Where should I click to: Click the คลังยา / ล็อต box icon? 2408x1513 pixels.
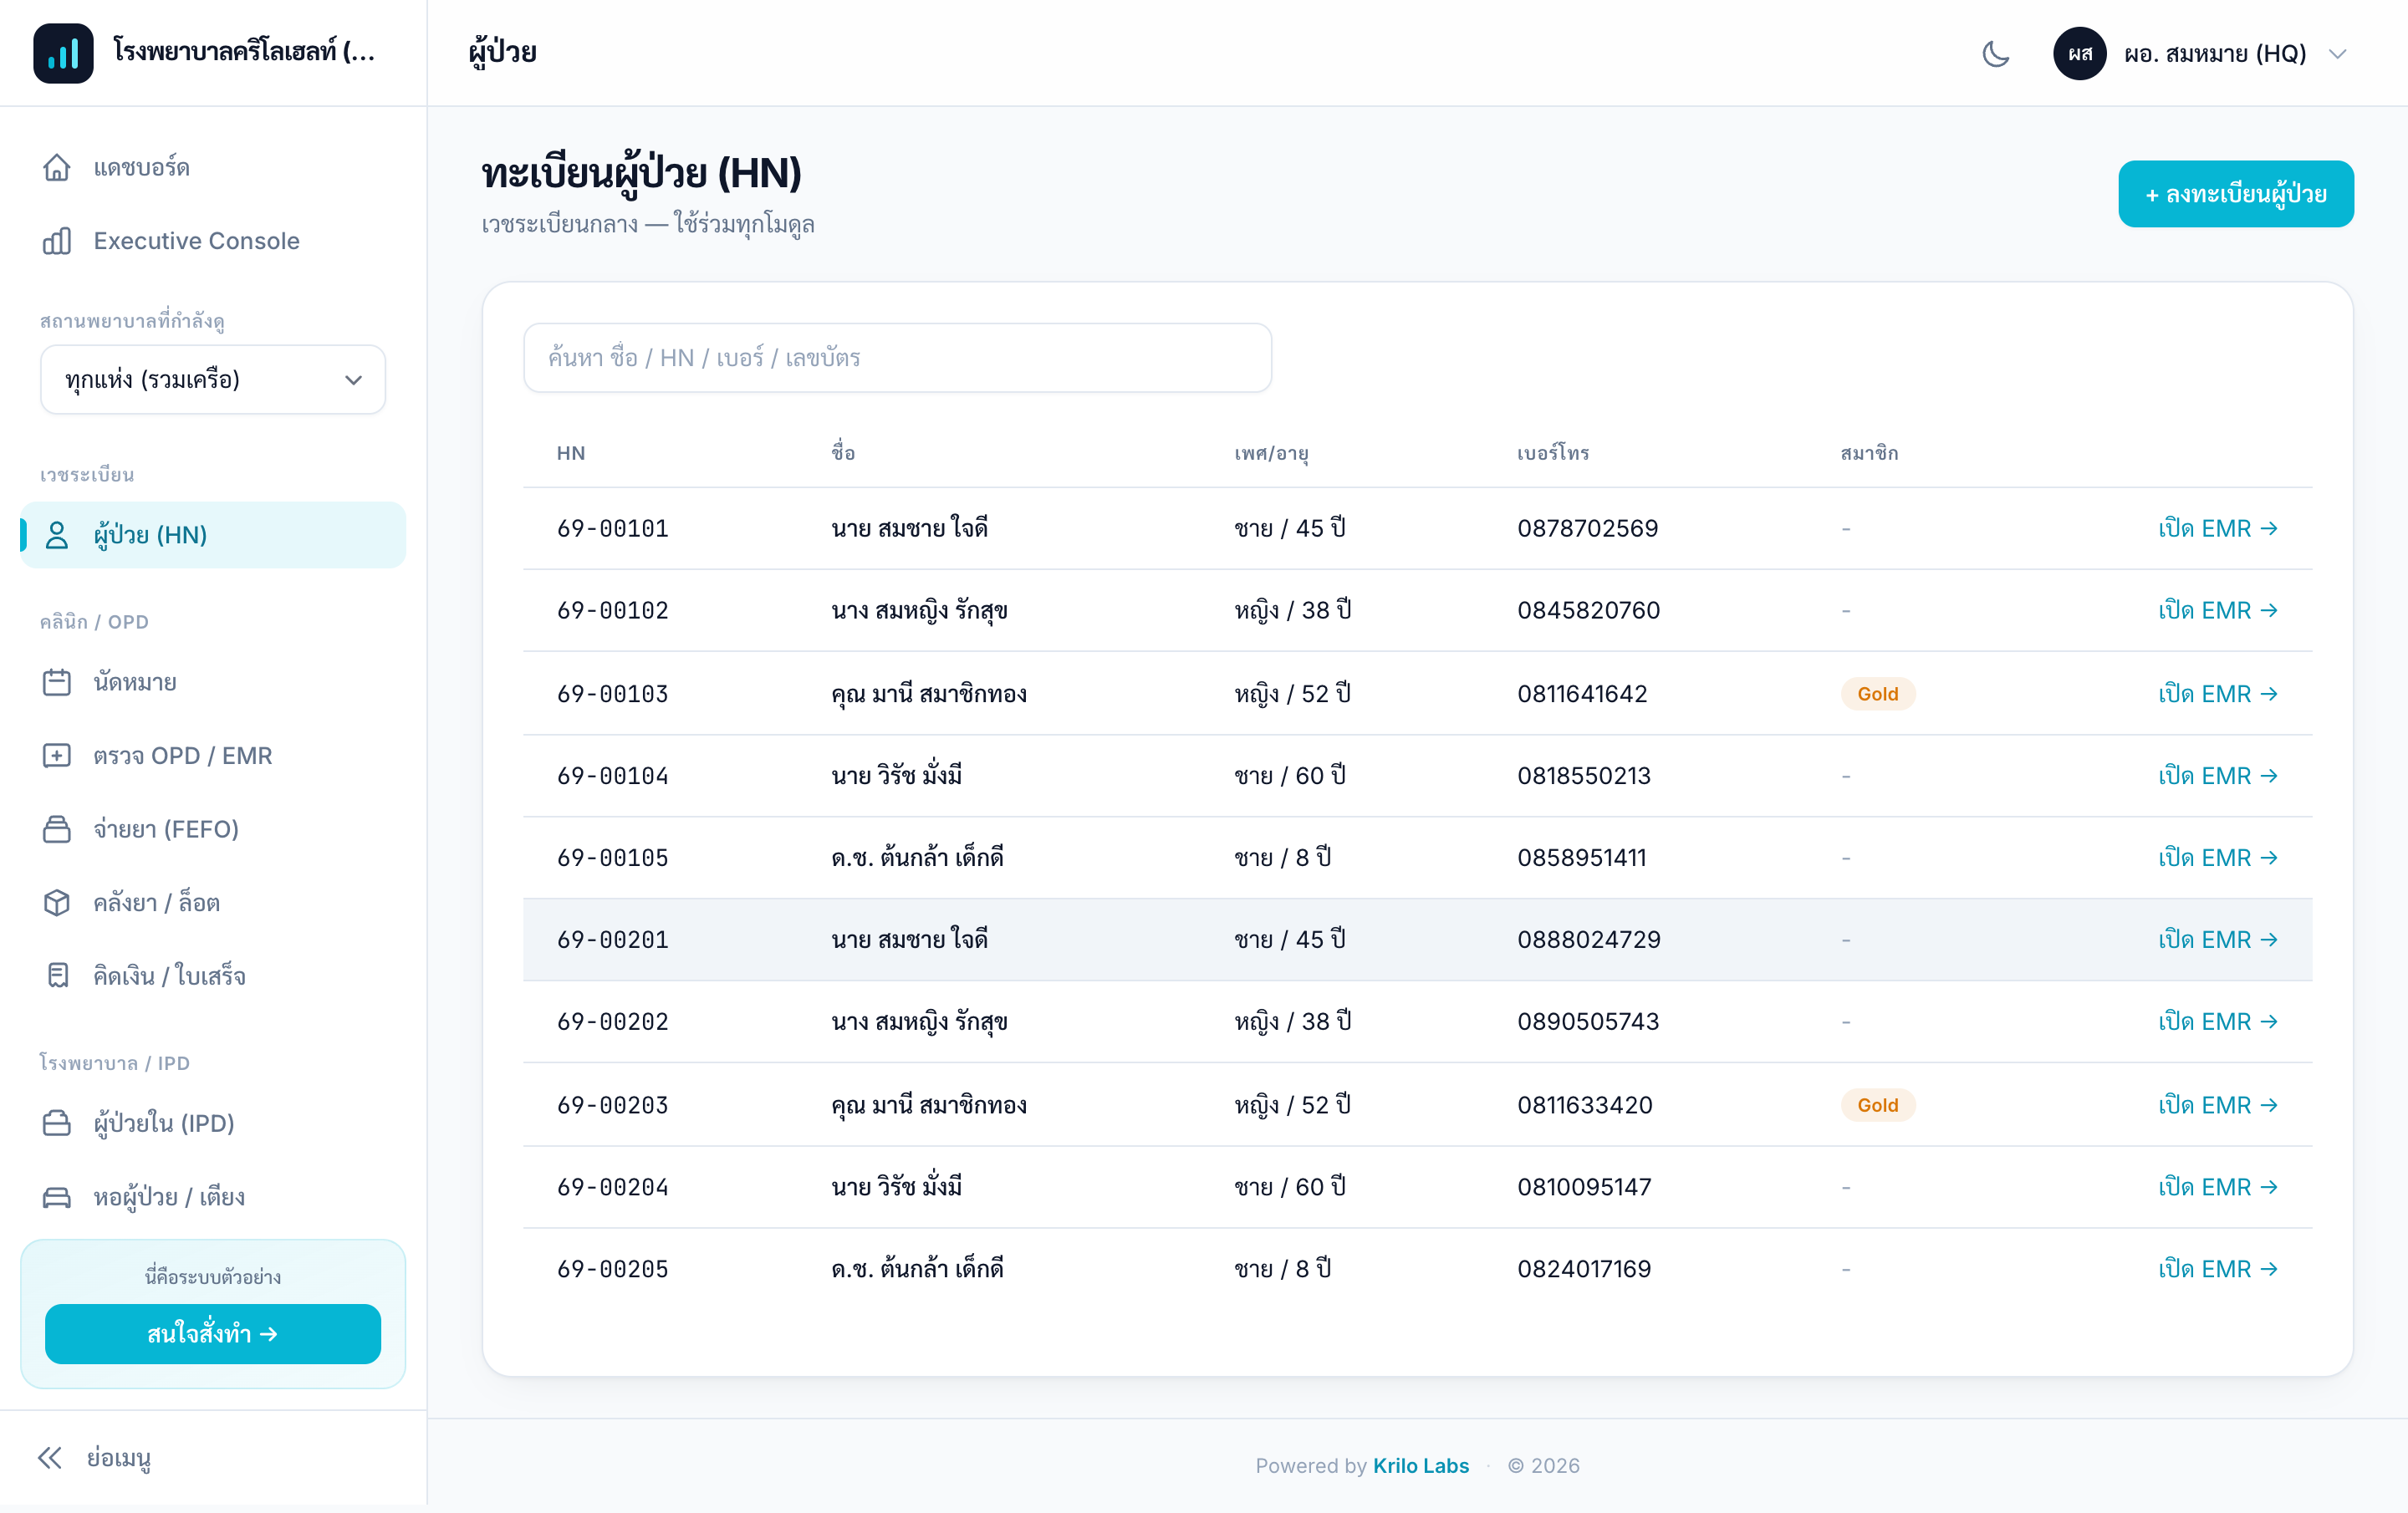[x=57, y=903]
